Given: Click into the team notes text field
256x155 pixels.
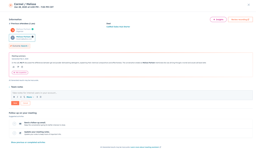Looking at the screenshot, I should click(128, 93).
